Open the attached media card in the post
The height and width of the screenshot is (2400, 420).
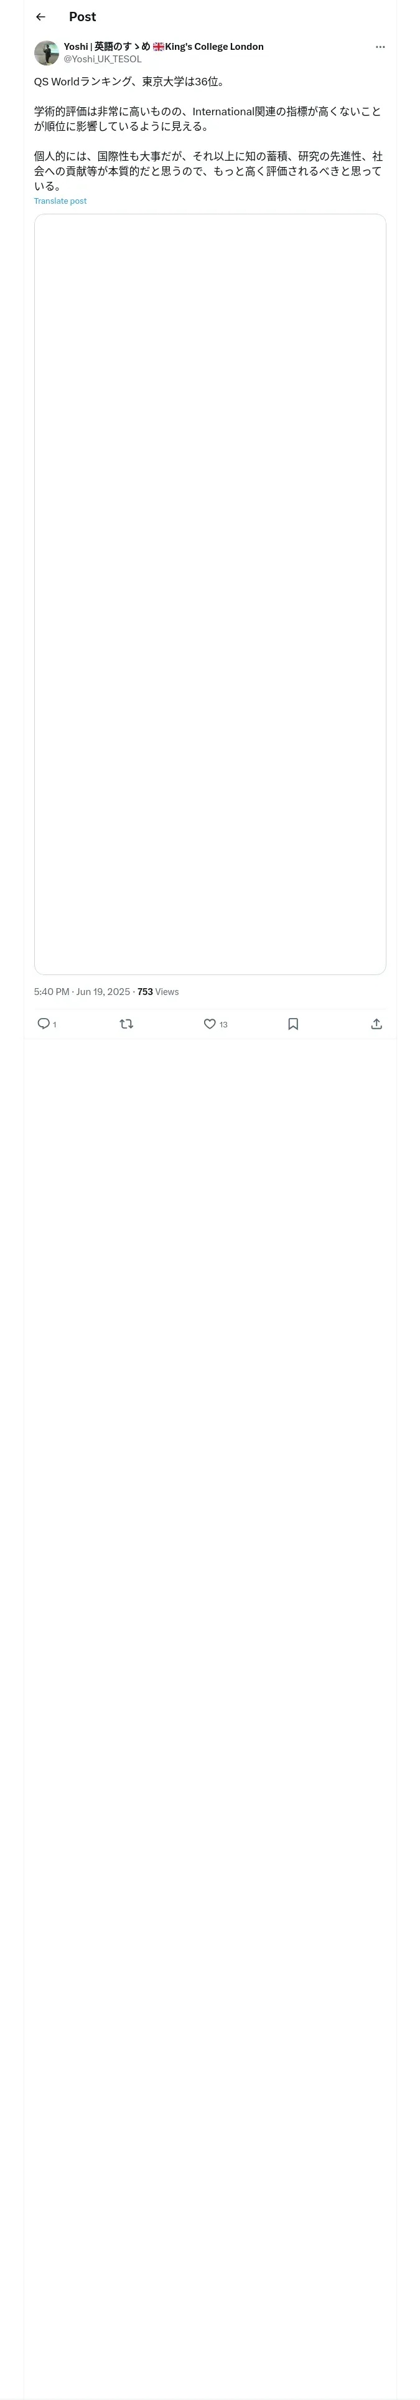point(210,594)
